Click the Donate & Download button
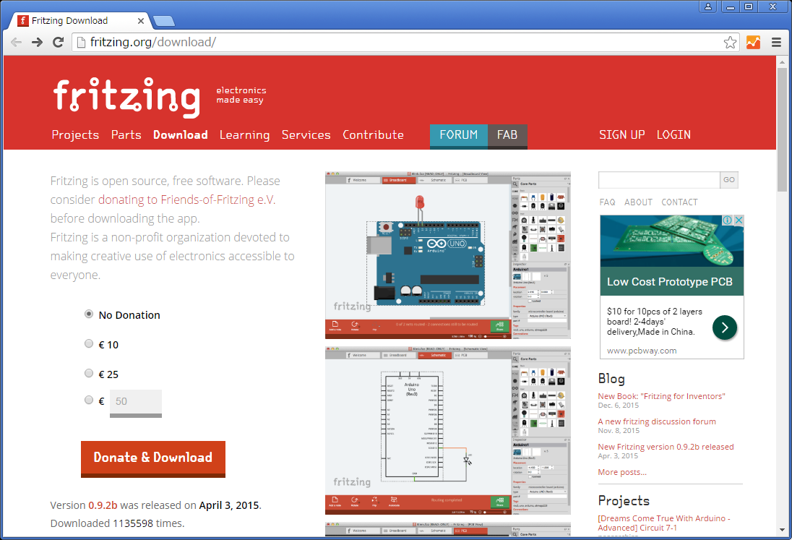Screen dimensions: 792x540 (x=153, y=458)
